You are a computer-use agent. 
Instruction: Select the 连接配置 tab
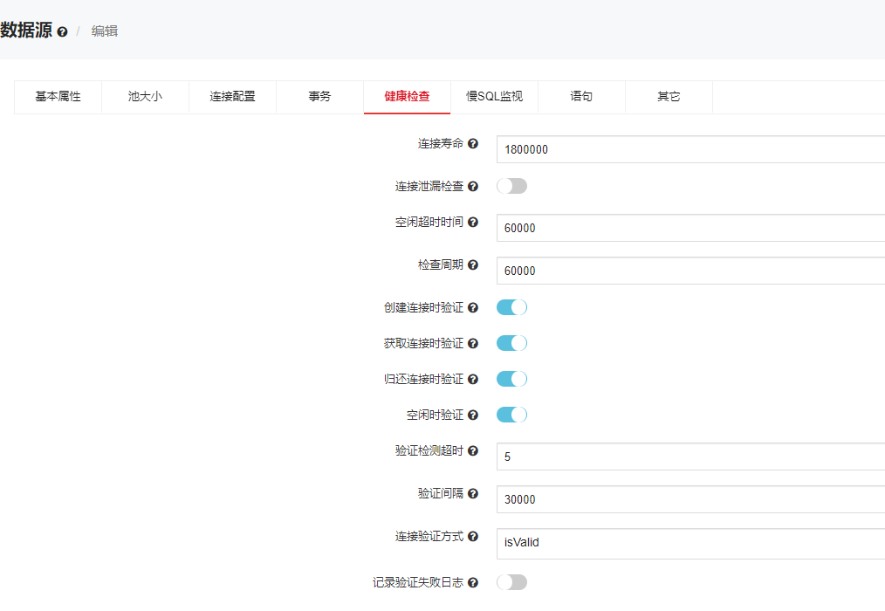(x=232, y=97)
